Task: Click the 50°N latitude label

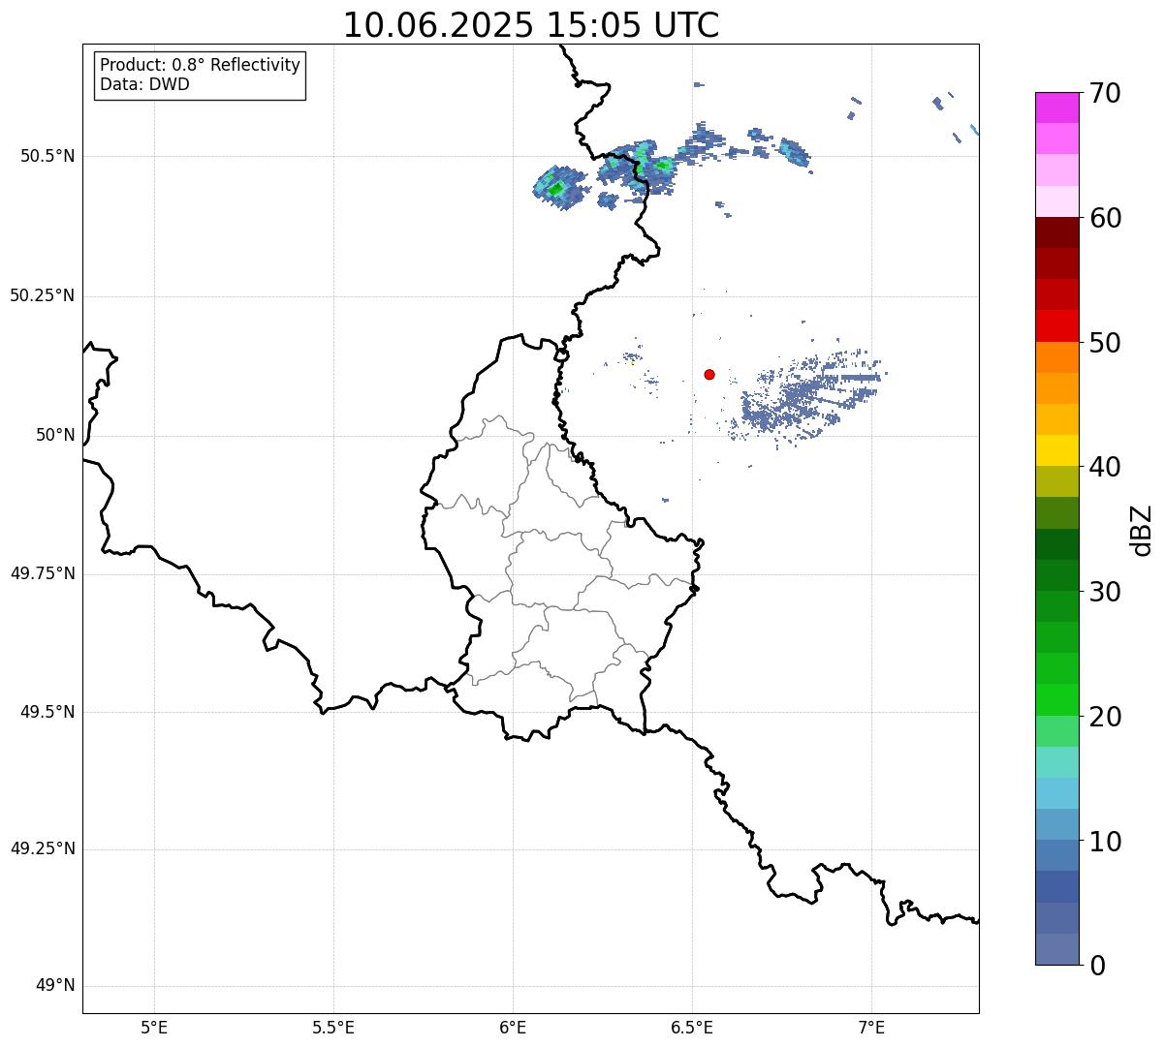Action: (55, 435)
